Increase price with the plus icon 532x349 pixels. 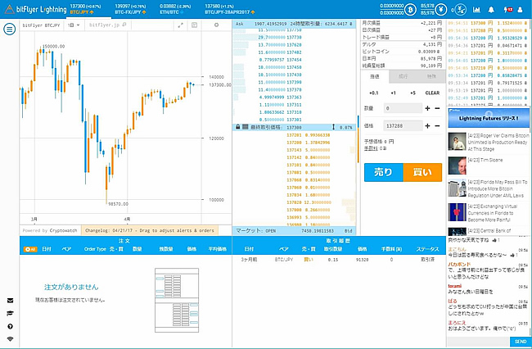pyautogui.click(x=427, y=126)
